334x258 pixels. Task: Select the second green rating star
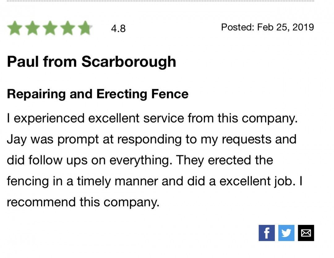(32, 28)
